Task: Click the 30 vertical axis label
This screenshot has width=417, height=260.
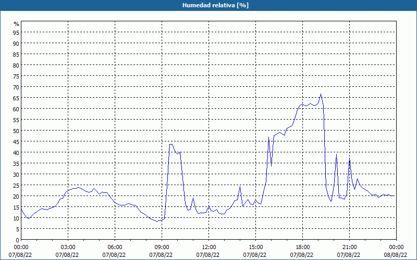Action: click(x=16, y=174)
